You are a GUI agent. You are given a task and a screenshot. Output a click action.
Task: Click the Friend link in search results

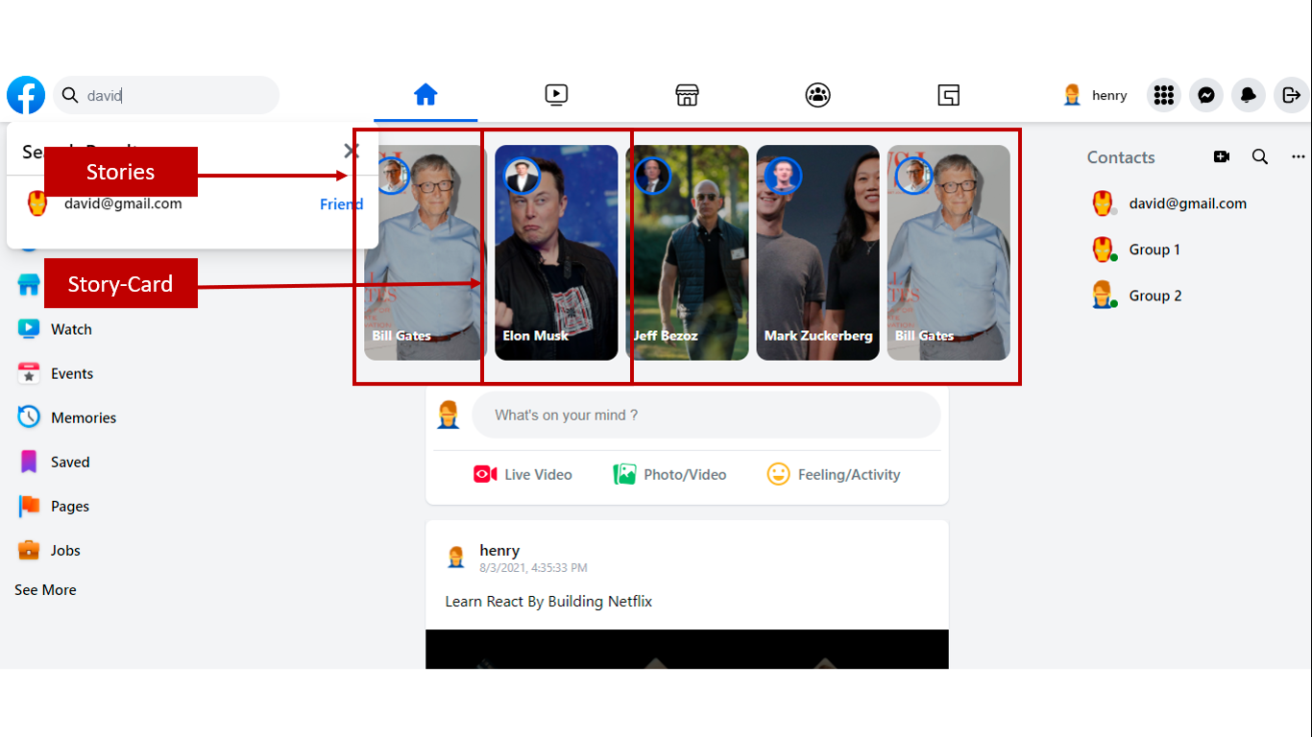click(342, 203)
